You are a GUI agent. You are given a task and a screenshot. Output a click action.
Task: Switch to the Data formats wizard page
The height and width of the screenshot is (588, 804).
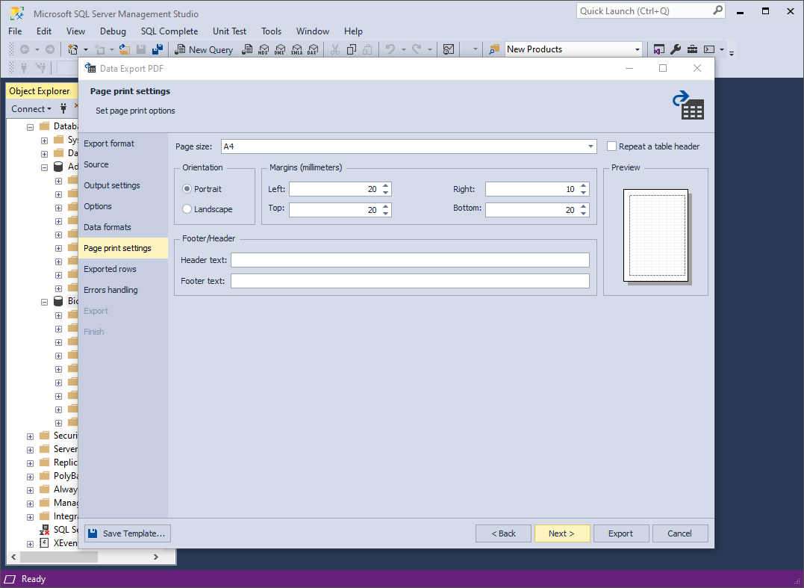[x=107, y=226]
